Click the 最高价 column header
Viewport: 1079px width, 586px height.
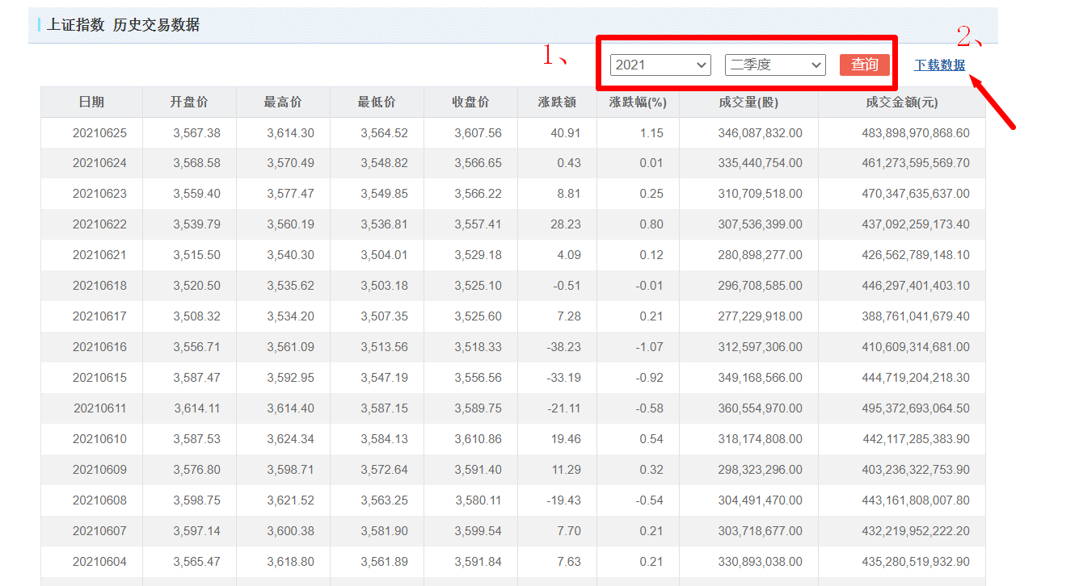[x=283, y=103]
